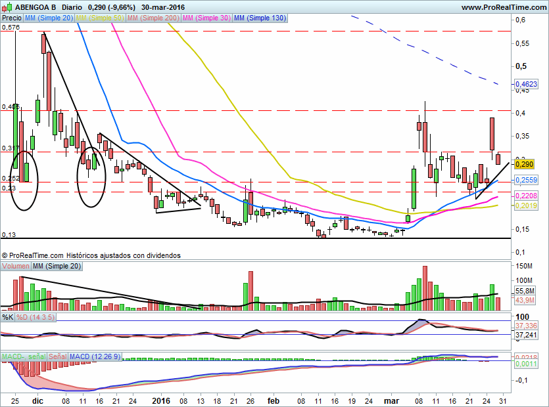Click the 0,2019 yellow moving average tag
Image resolution: width=549 pixels, height=407 pixels.
click(526, 205)
